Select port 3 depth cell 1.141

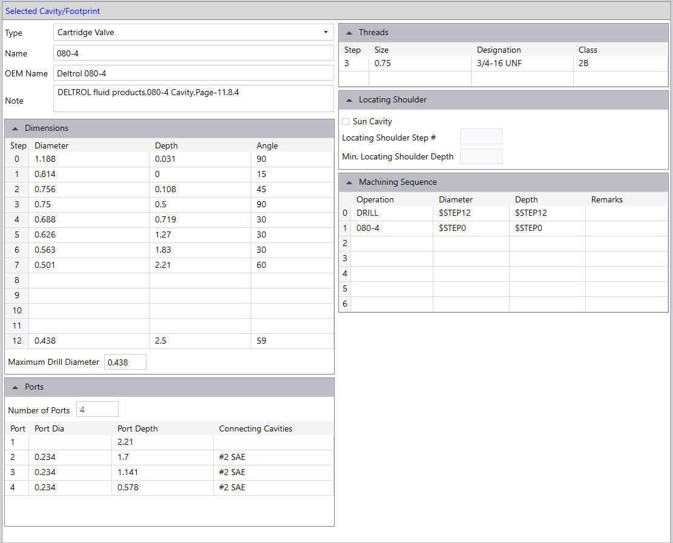162,473
